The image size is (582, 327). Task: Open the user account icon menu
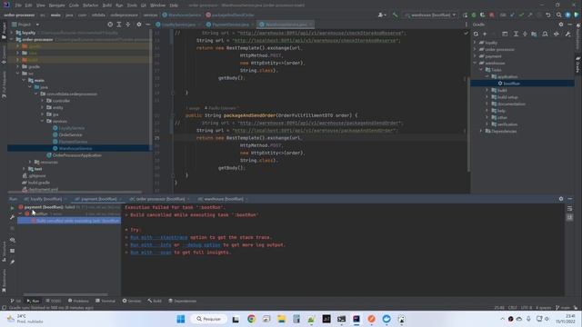click(x=382, y=15)
